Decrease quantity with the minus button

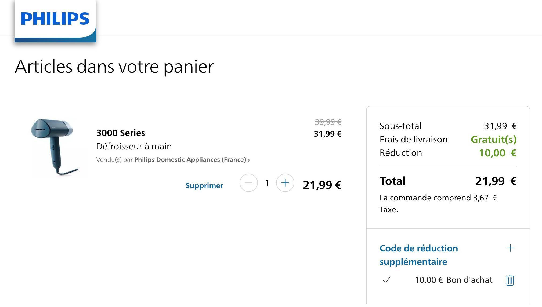coord(248,183)
